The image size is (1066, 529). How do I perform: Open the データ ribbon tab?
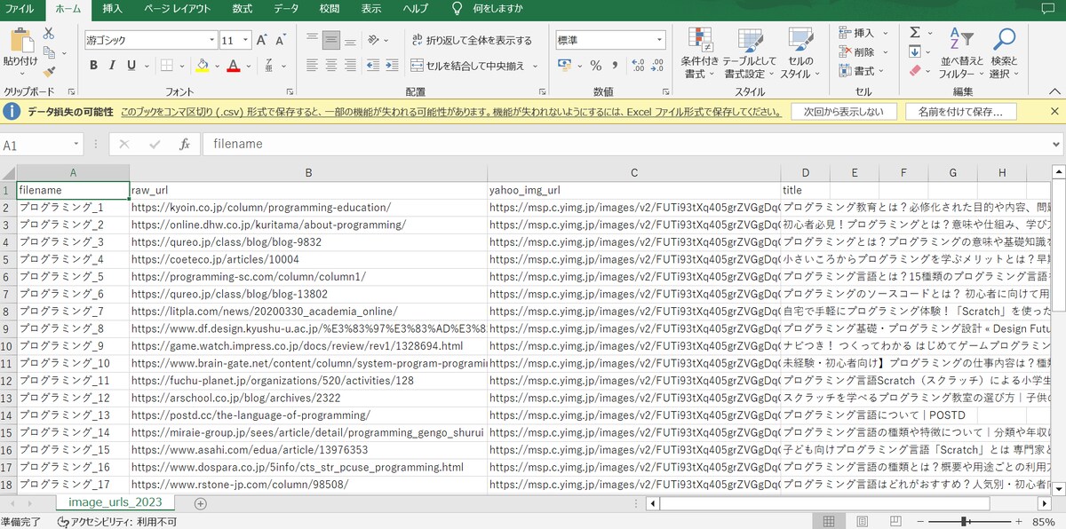click(x=286, y=8)
